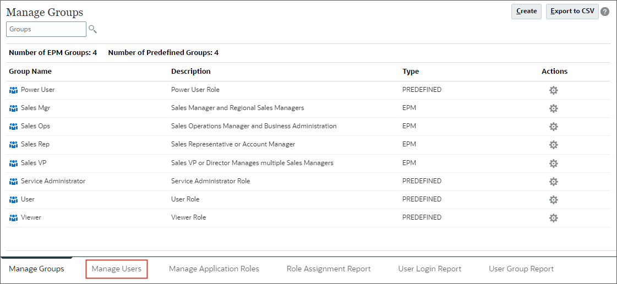Viewport: 617px width, 284px height.
Task: Click the Service Administrator group icon
Action: pos(13,181)
